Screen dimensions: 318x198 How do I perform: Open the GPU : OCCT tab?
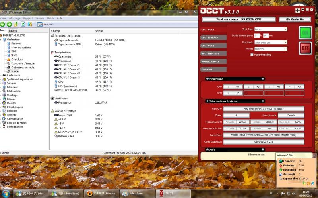[213, 46]
